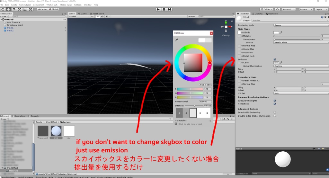Switch to the Occlusion tab
Image resolution: width=329 pixels, height=178 pixels.
point(271,13)
